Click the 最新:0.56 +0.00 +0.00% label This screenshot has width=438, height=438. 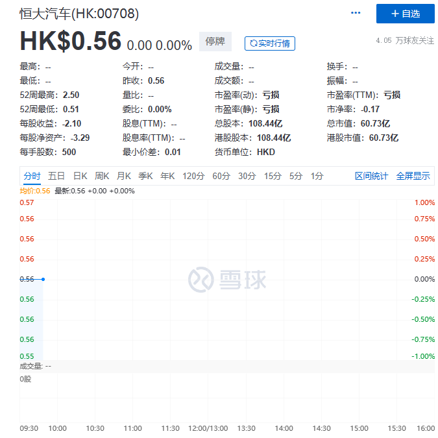pos(95,191)
